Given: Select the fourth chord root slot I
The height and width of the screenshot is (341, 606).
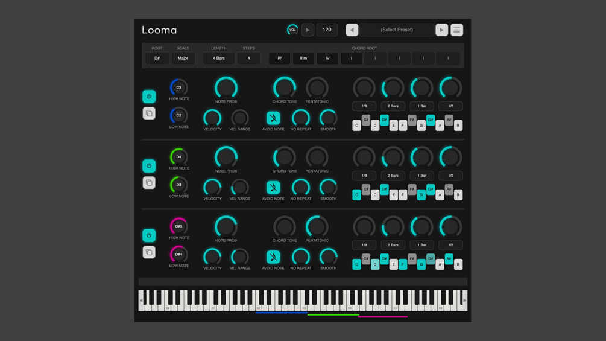Looking at the screenshot, I should [x=352, y=59].
